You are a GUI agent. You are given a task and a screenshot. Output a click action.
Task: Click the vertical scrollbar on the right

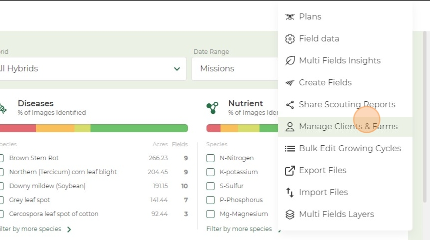coord(425,117)
